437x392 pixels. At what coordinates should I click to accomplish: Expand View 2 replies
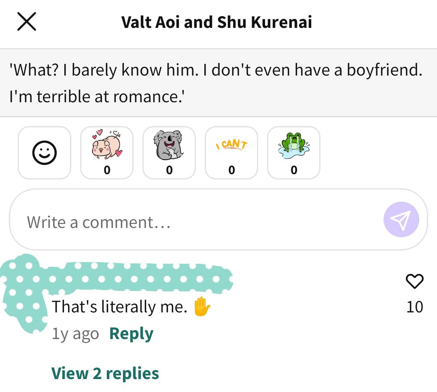pyautogui.click(x=105, y=373)
